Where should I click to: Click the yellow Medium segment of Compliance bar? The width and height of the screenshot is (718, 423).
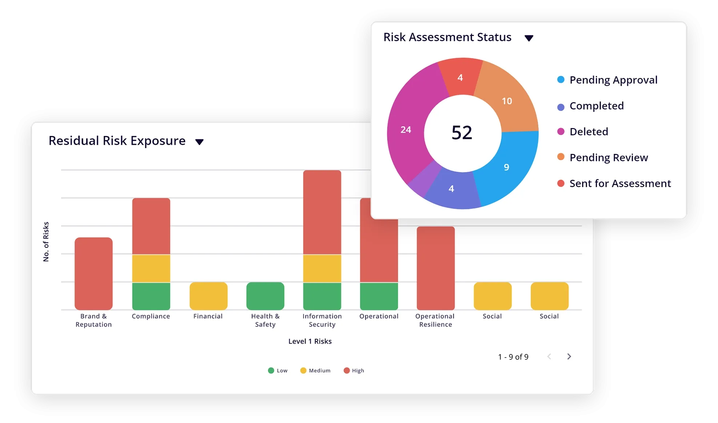(x=151, y=268)
